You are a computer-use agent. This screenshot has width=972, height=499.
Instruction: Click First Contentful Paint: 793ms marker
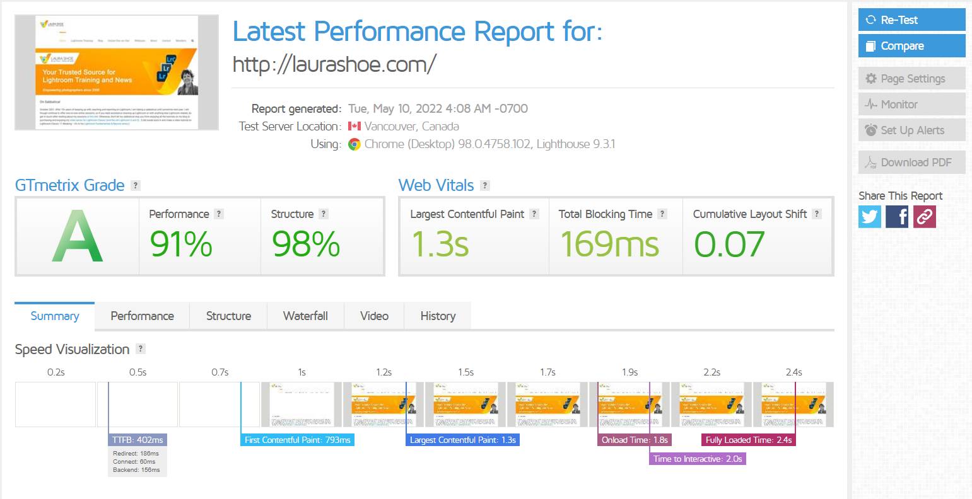[298, 440]
